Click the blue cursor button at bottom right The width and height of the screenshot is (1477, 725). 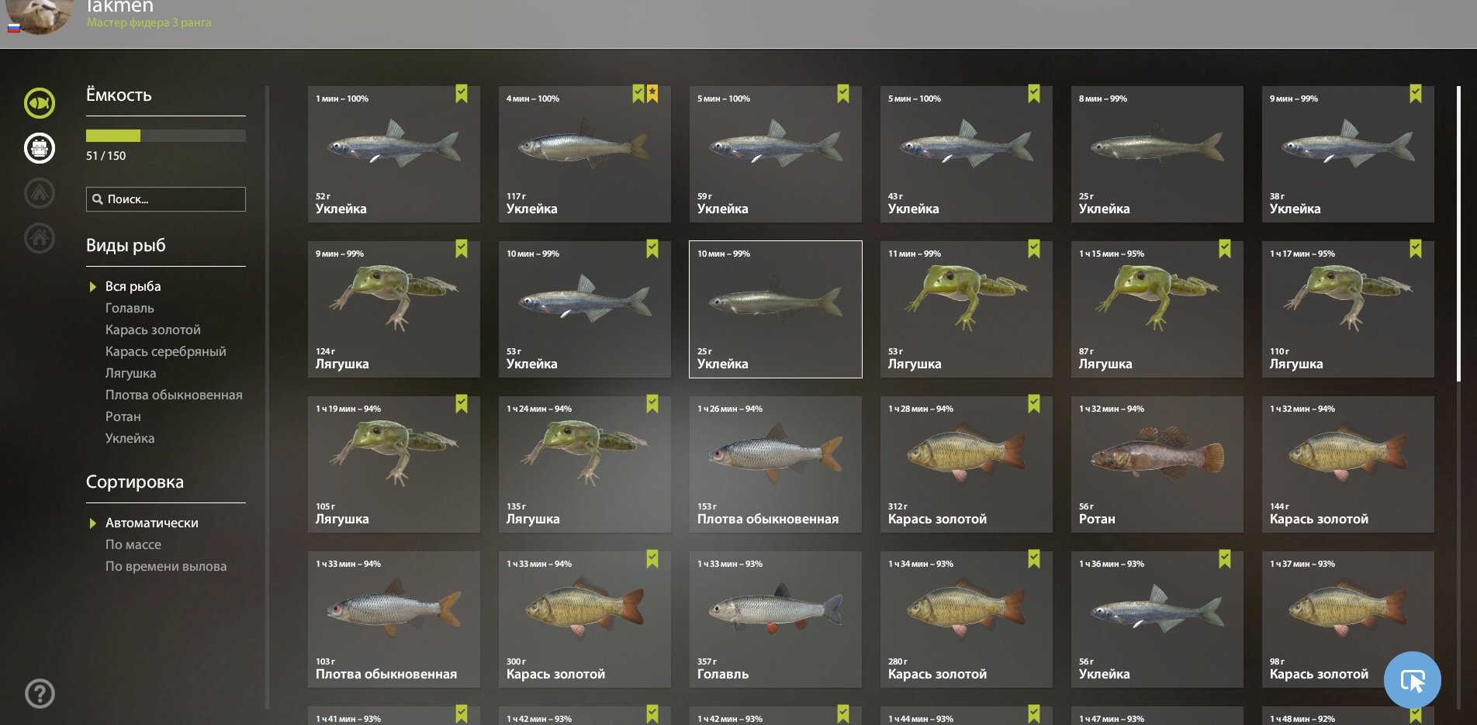pos(1412,680)
